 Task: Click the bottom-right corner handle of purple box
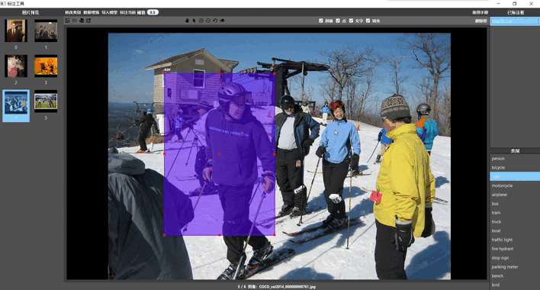274,235
